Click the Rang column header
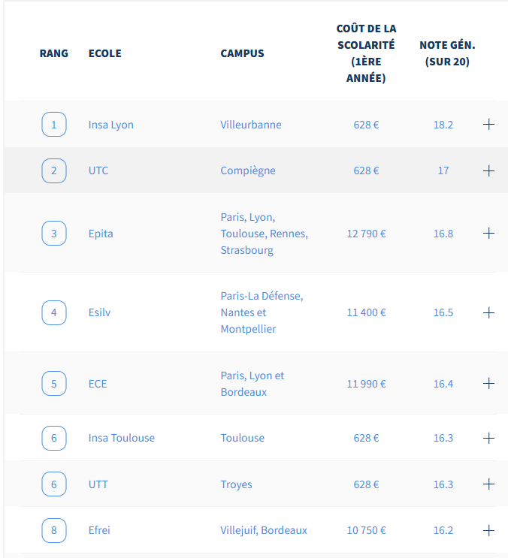The image size is (508, 558). pos(53,53)
